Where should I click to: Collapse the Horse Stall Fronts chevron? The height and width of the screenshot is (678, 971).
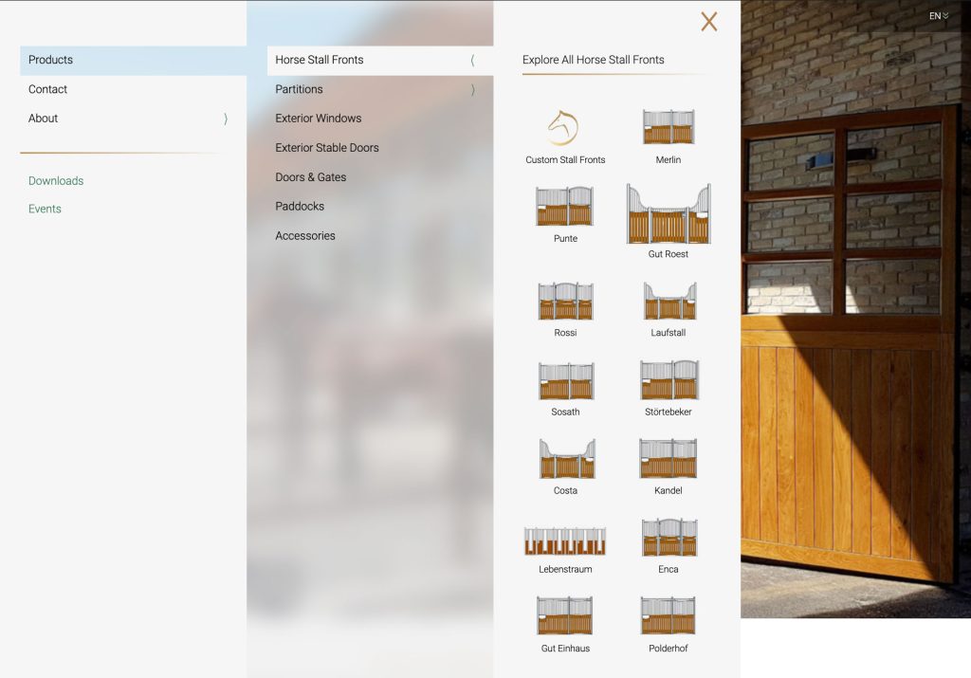pos(472,61)
